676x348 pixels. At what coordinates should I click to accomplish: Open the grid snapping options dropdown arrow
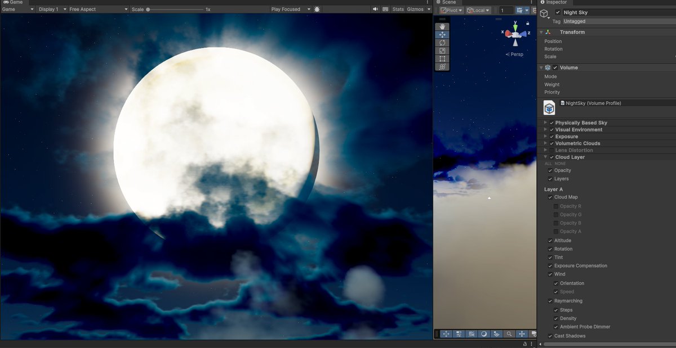[527, 10]
